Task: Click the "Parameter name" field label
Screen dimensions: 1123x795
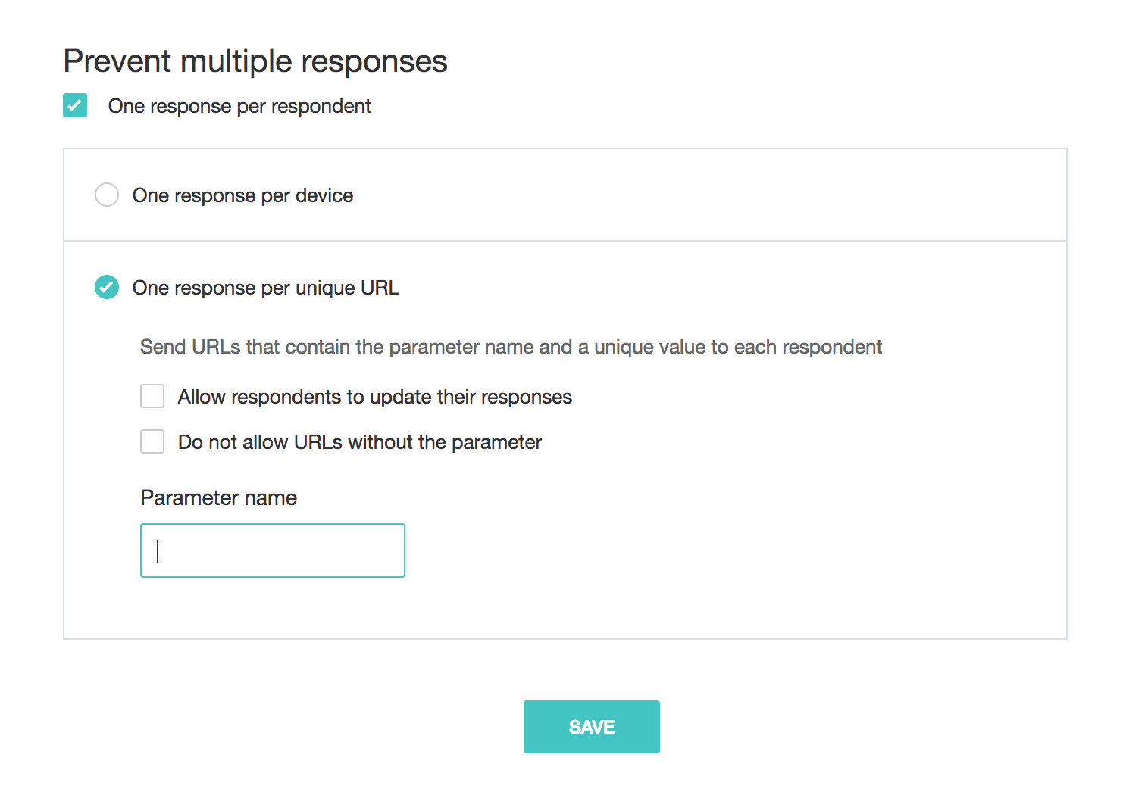Action: pos(218,497)
